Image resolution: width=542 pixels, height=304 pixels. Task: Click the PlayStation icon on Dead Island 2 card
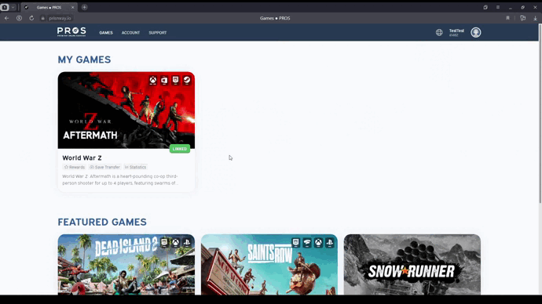[187, 243]
